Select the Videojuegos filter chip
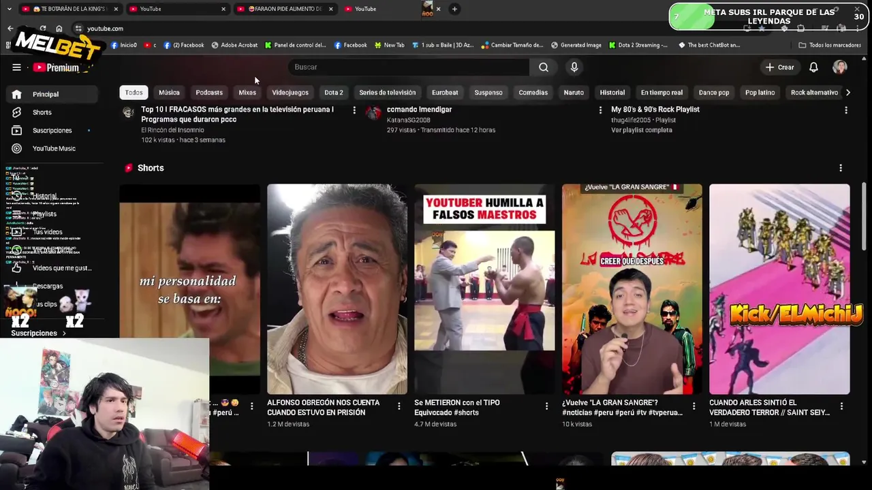The height and width of the screenshot is (490, 872). coord(290,93)
